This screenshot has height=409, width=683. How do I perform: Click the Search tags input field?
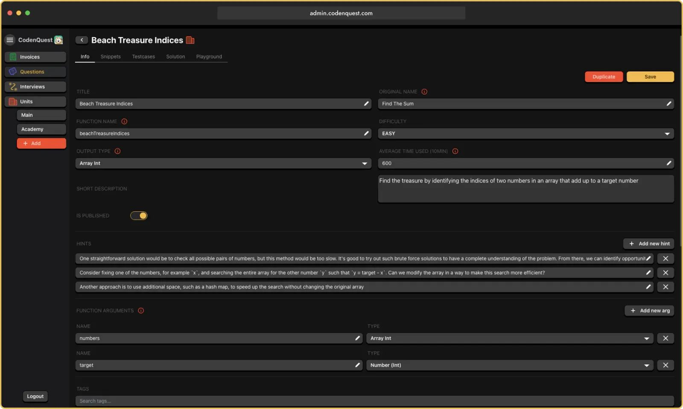375,401
